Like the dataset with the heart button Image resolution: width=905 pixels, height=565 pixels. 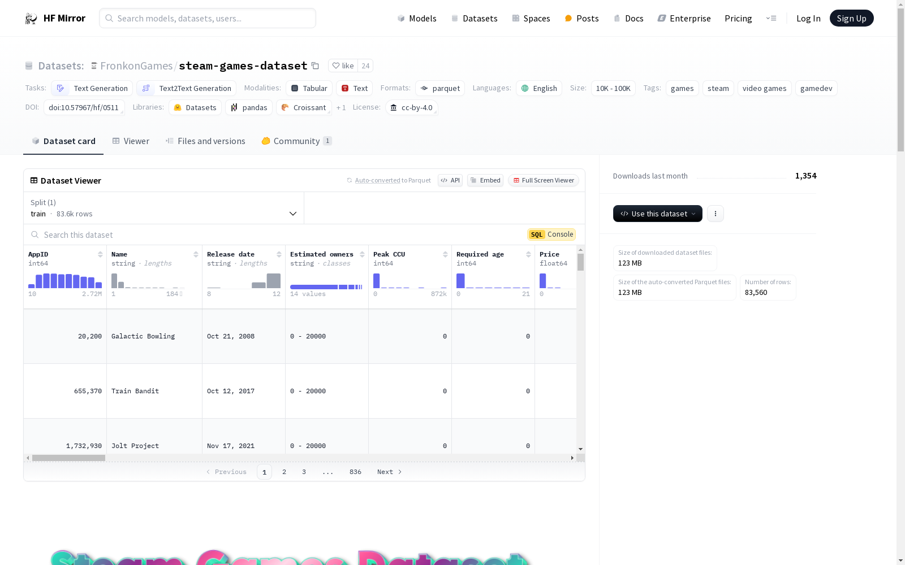343,66
